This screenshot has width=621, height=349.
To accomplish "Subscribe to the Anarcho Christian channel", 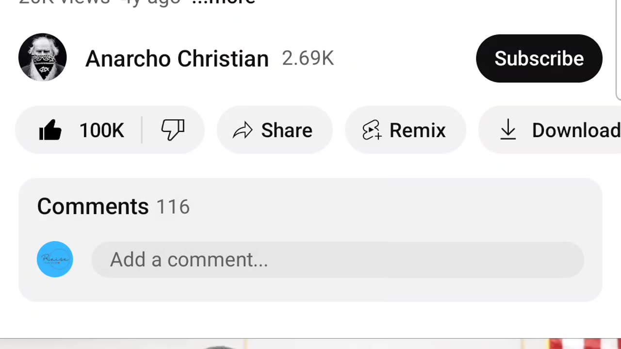I will coord(539,58).
